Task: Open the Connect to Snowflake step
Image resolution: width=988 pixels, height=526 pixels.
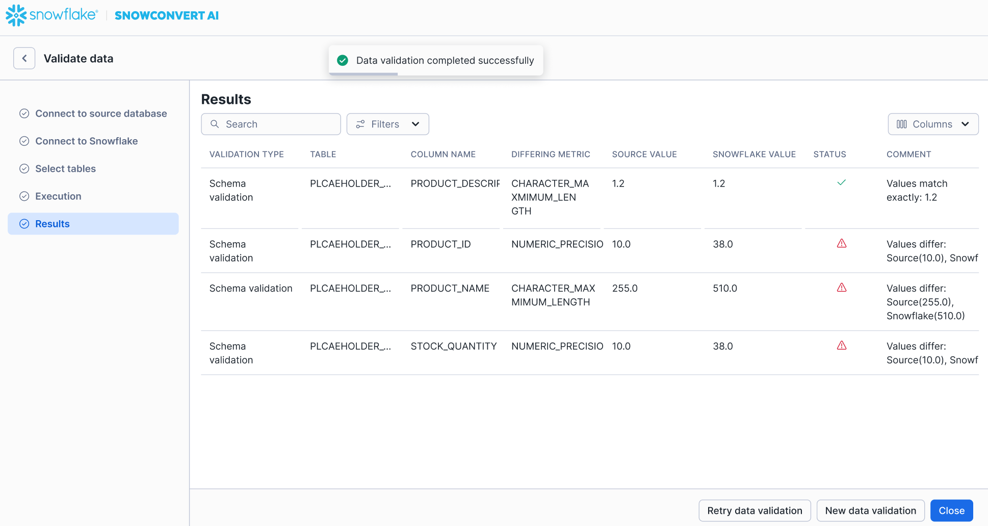Action: pos(86,141)
